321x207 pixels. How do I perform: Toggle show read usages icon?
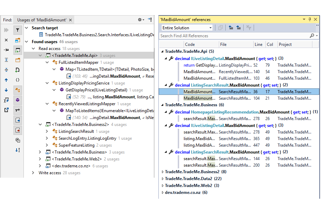point(18,120)
